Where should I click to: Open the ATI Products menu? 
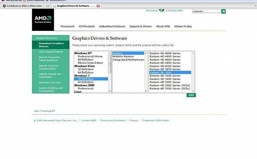pyautogui.click(x=87, y=26)
